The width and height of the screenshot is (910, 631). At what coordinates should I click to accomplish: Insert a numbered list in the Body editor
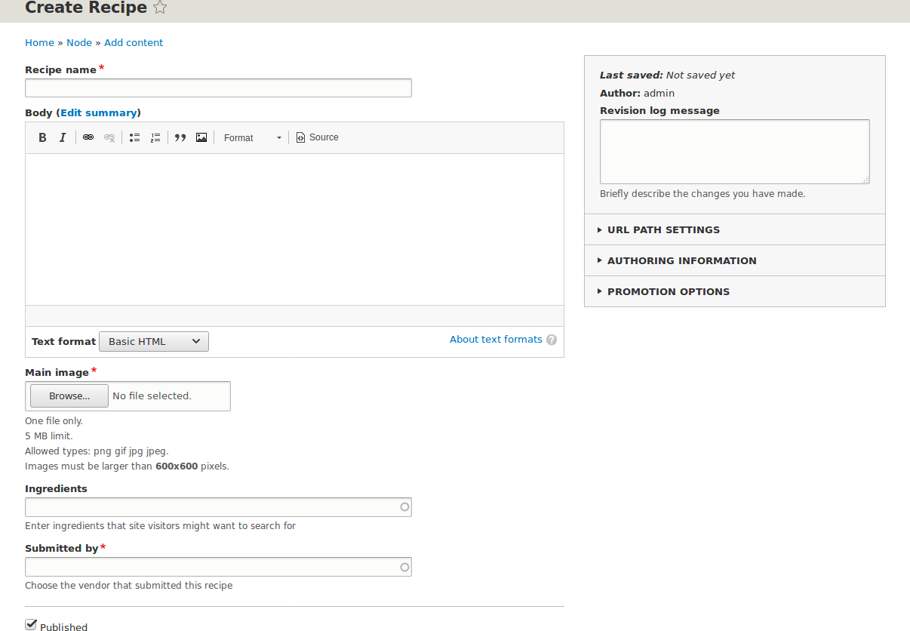coord(155,137)
